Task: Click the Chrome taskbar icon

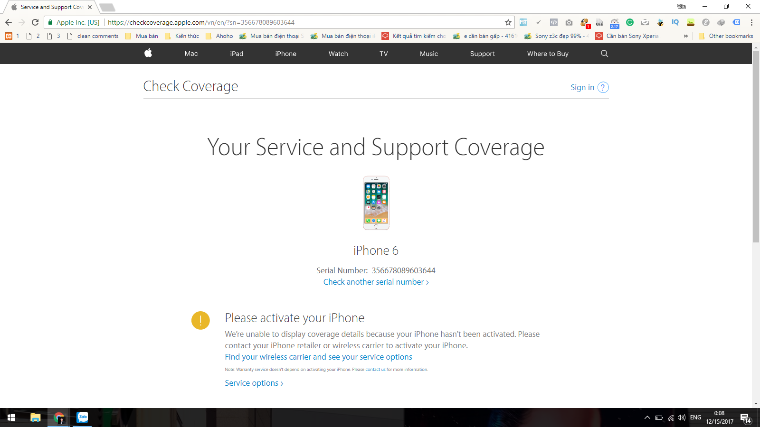Action: click(59, 418)
